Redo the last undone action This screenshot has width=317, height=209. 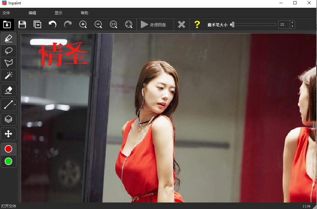point(68,24)
